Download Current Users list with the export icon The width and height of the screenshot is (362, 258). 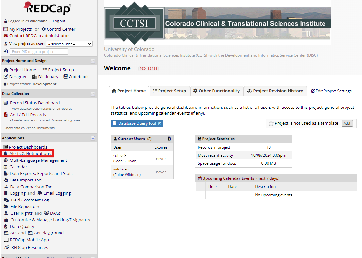pyautogui.click(x=169, y=139)
